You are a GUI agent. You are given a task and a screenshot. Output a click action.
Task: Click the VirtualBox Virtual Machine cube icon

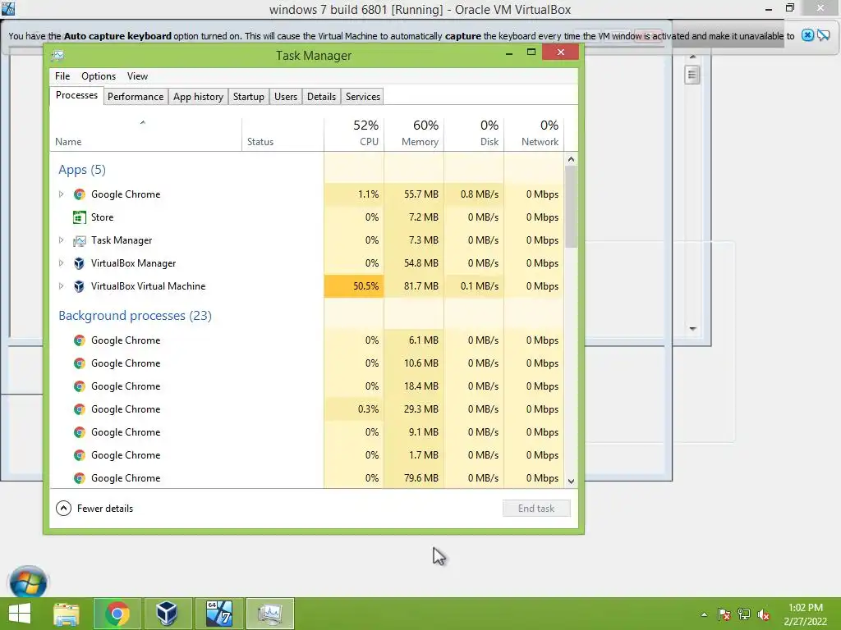point(80,286)
